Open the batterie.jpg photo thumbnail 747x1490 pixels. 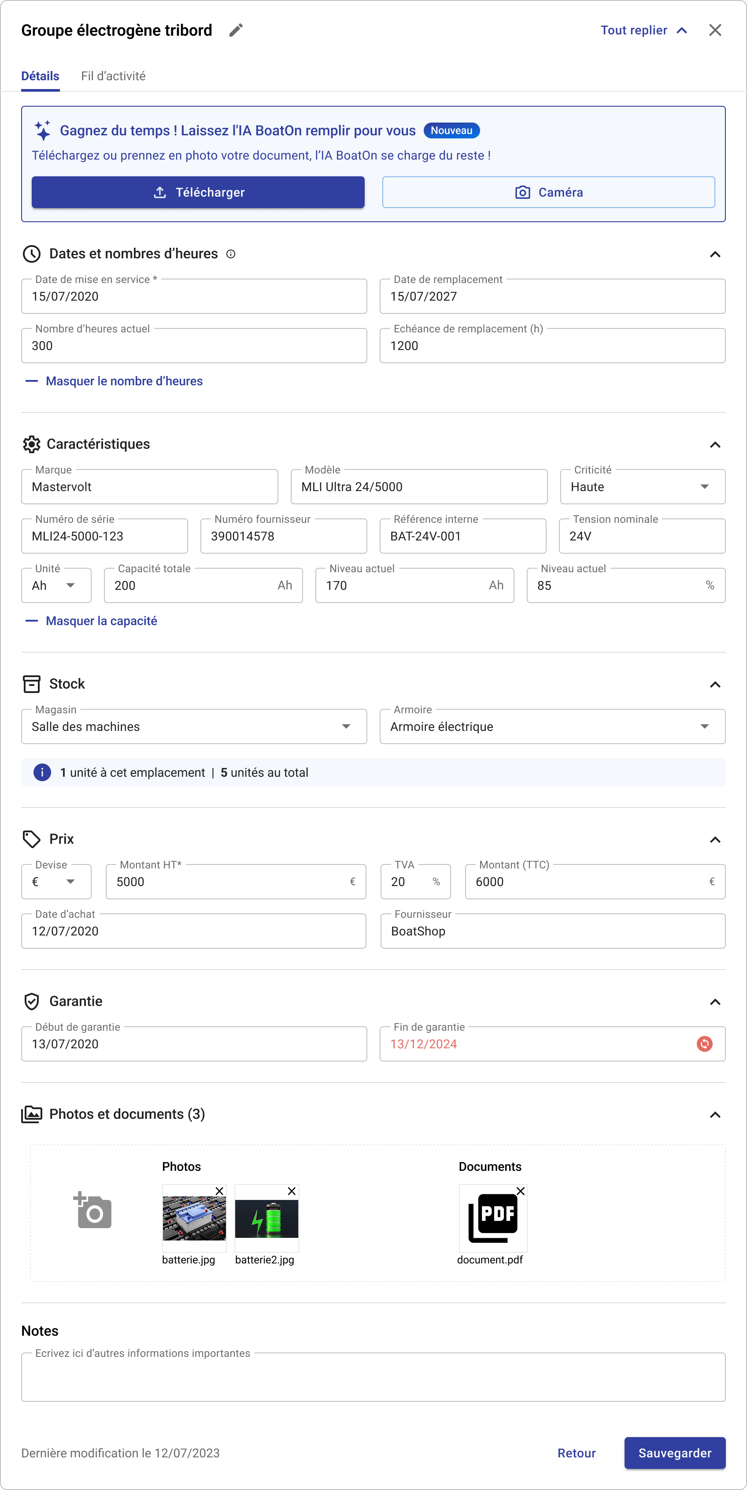(x=194, y=1218)
